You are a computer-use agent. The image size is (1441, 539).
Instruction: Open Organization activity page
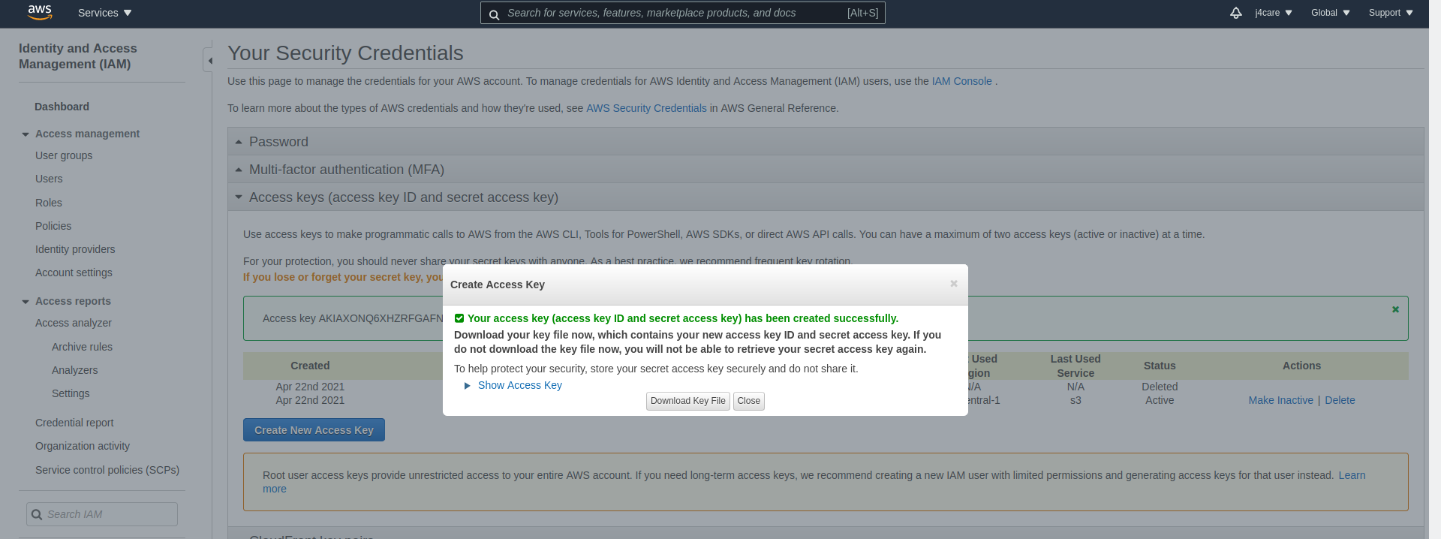tap(83, 446)
